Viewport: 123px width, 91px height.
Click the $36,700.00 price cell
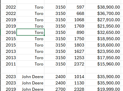click(103, 13)
